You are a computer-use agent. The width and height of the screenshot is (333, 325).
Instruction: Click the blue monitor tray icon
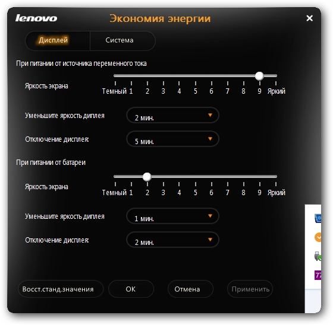coord(318,218)
